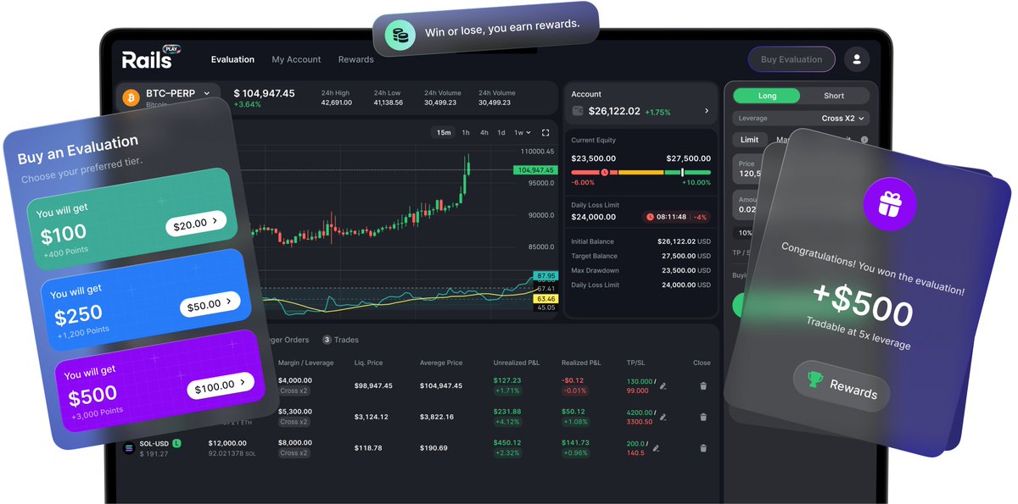The height and width of the screenshot is (504, 1018).
Task: Click the Unrealized P&L column header
Action: tap(516, 363)
